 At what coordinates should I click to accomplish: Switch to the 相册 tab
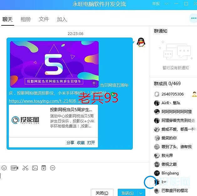pyautogui.click(x=26, y=19)
